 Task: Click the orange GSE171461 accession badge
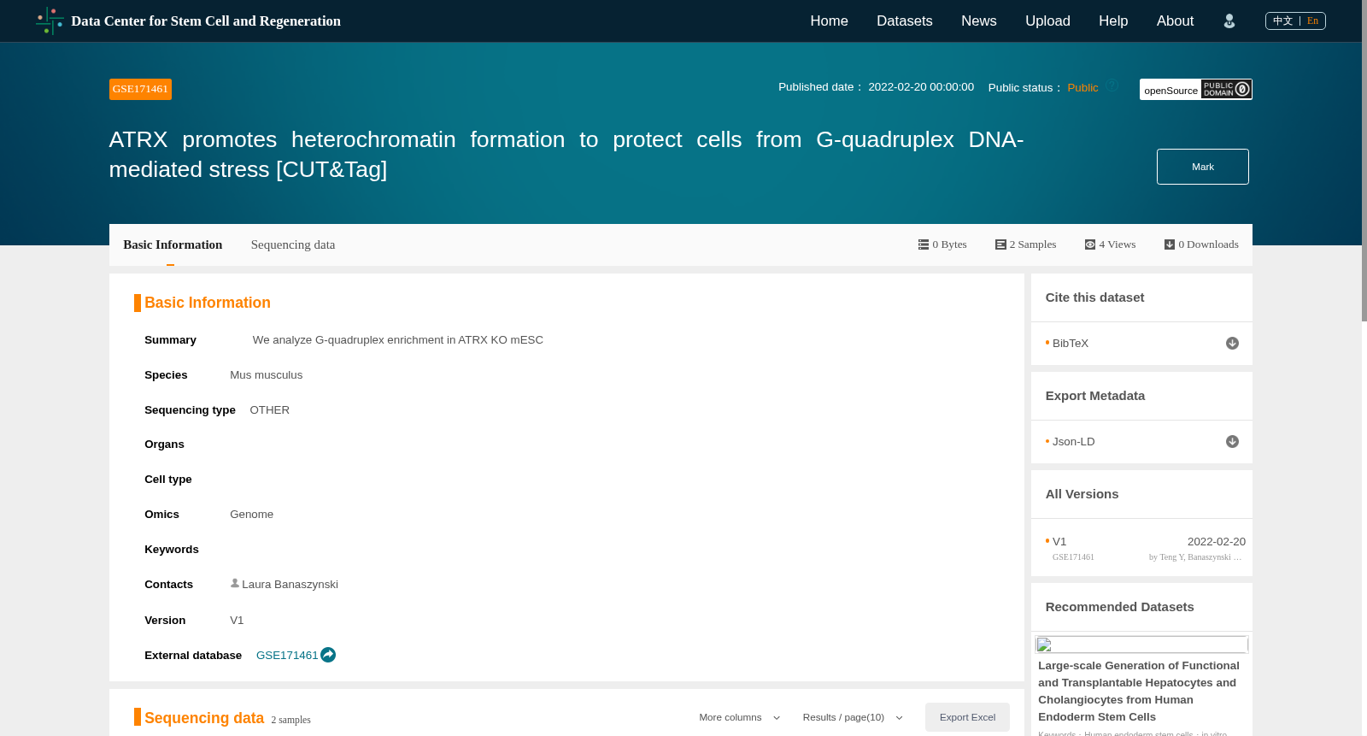140,89
